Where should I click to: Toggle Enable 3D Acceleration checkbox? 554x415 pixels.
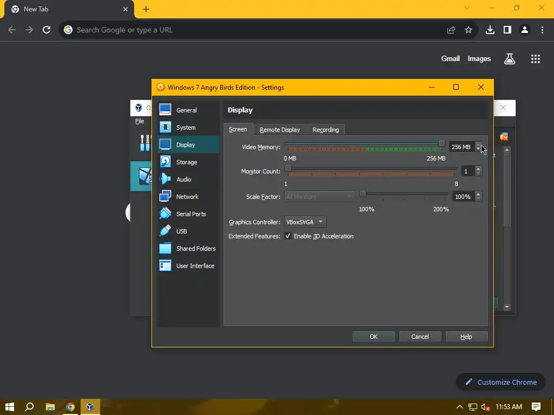(288, 236)
